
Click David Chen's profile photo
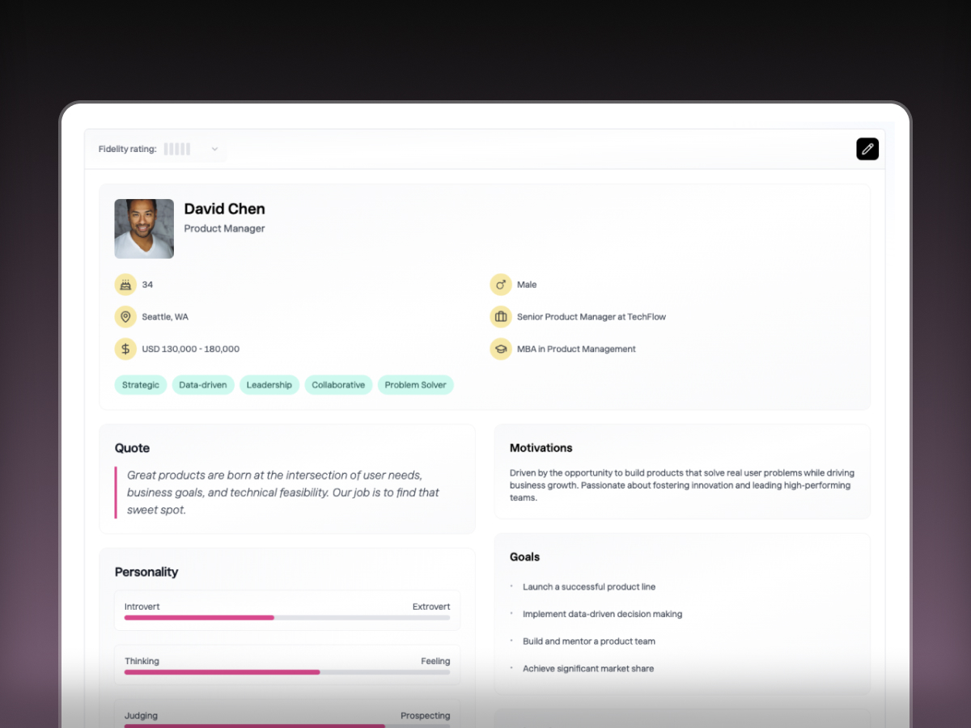(x=143, y=228)
